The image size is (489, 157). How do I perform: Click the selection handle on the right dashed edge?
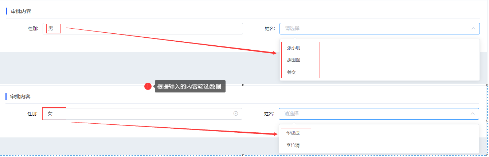[x=488, y=120]
